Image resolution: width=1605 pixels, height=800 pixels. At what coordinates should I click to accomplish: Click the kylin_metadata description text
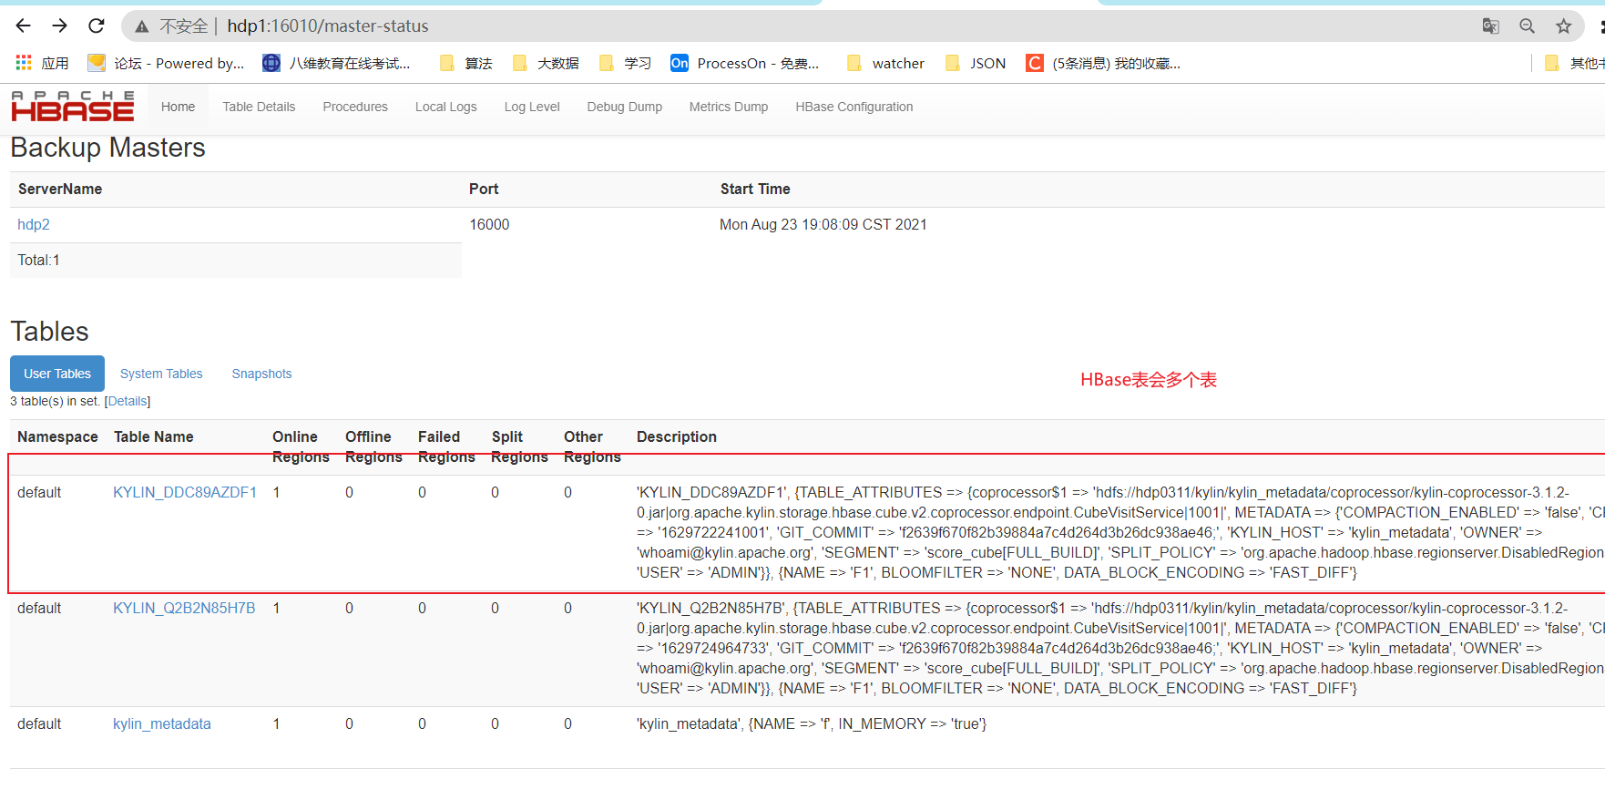pos(812,723)
